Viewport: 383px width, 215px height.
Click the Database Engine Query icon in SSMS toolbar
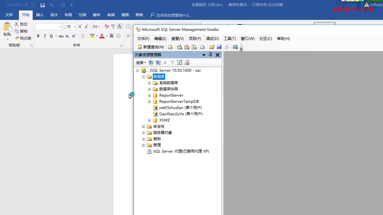tap(171, 47)
